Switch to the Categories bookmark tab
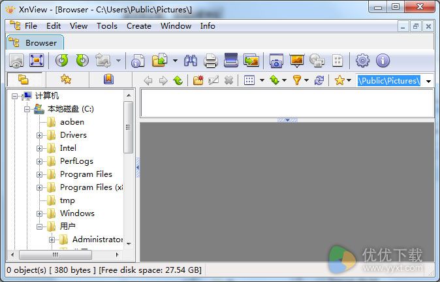440x282 pixels. coord(108,80)
